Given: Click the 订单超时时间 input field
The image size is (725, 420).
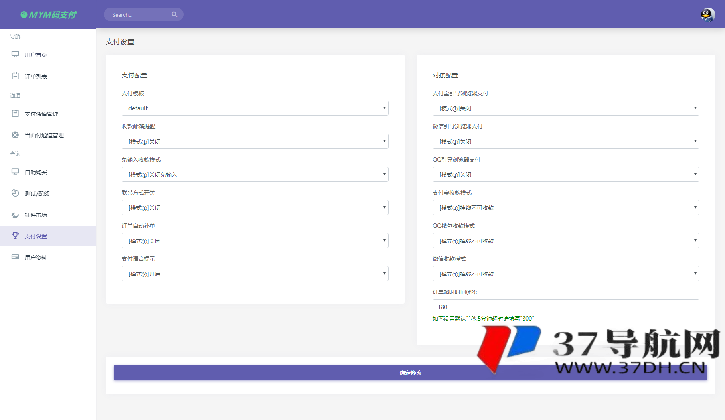Looking at the screenshot, I should click(x=565, y=307).
